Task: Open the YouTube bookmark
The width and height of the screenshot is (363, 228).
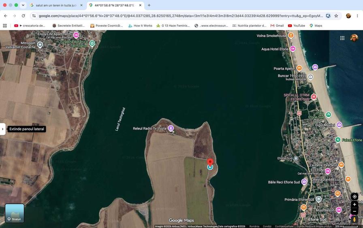Action: tap(297, 26)
